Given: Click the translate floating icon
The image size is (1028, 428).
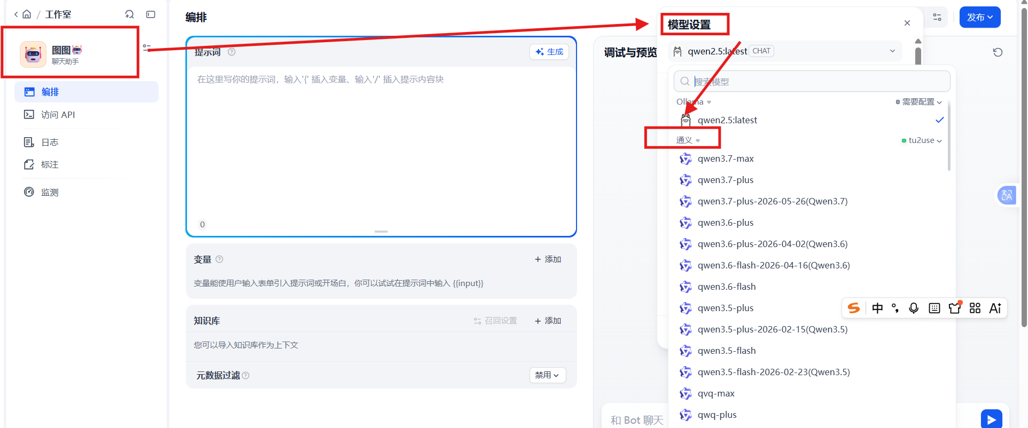Looking at the screenshot, I should (x=1007, y=195).
